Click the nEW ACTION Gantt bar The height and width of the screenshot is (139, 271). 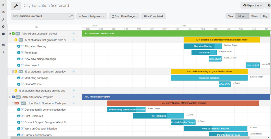tap(225, 84)
